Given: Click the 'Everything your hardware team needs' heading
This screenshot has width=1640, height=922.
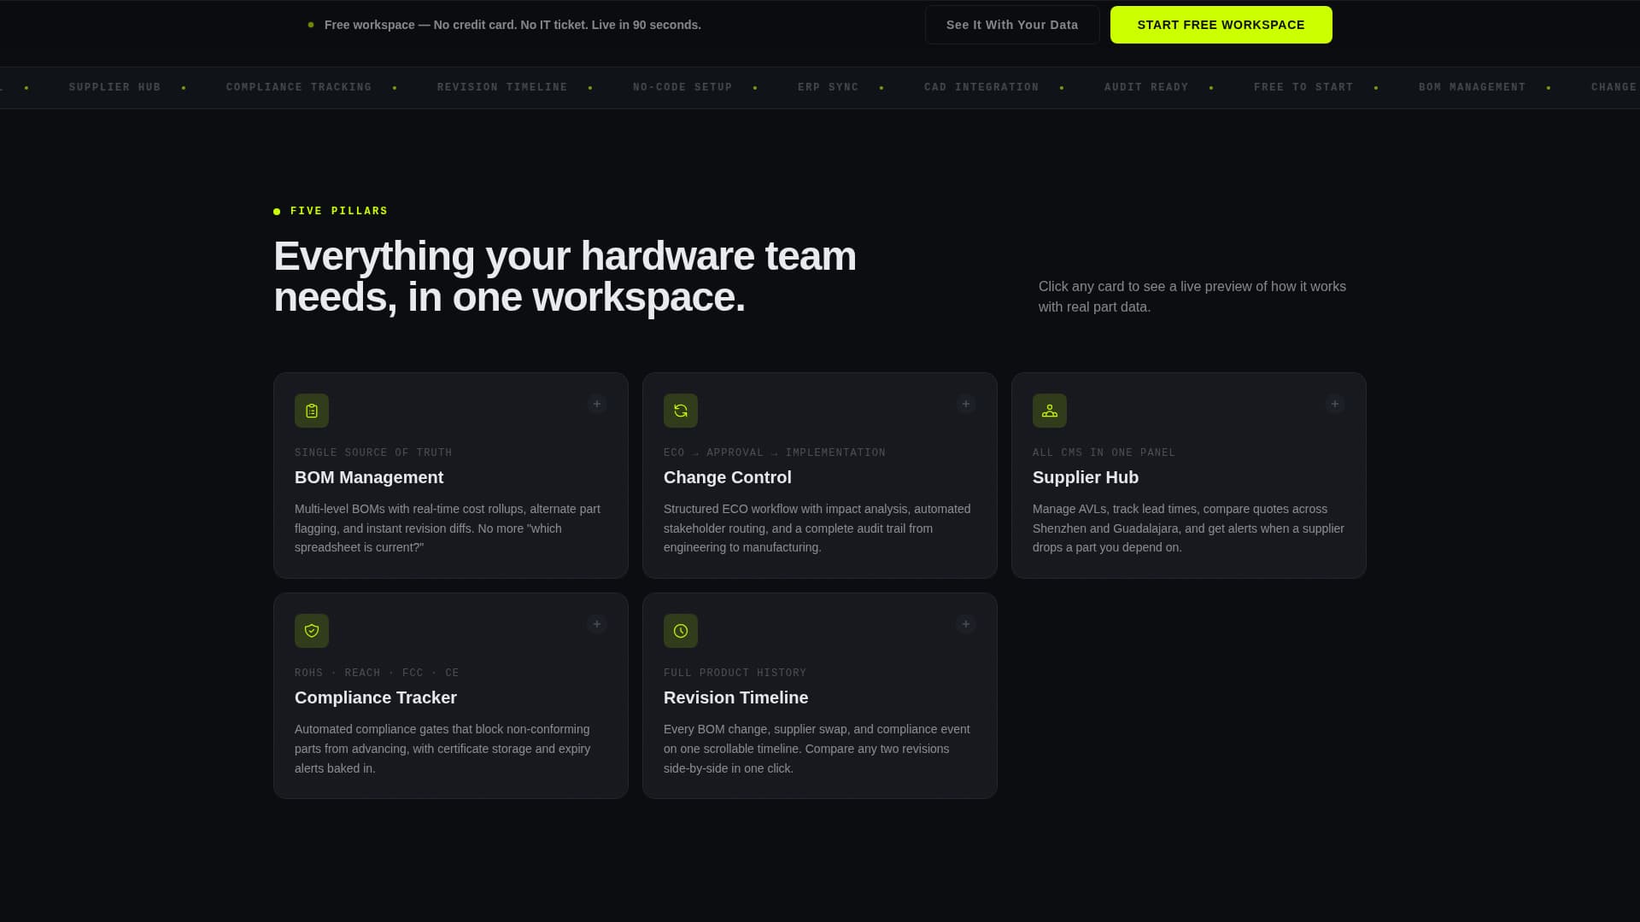Looking at the screenshot, I should coord(565,277).
